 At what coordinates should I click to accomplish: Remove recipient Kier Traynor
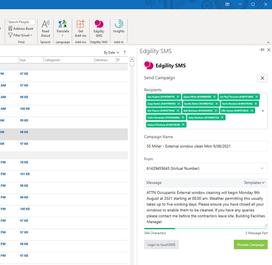click(178, 111)
